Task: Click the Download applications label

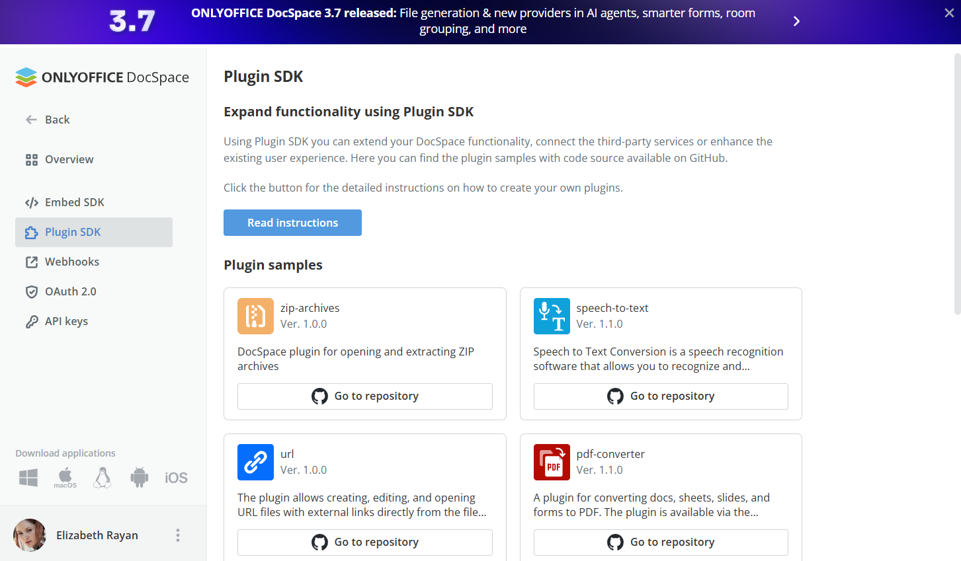Action: click(x=65, y=453)
